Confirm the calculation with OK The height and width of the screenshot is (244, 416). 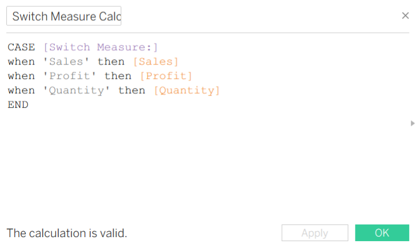click(x=382, y=233)
